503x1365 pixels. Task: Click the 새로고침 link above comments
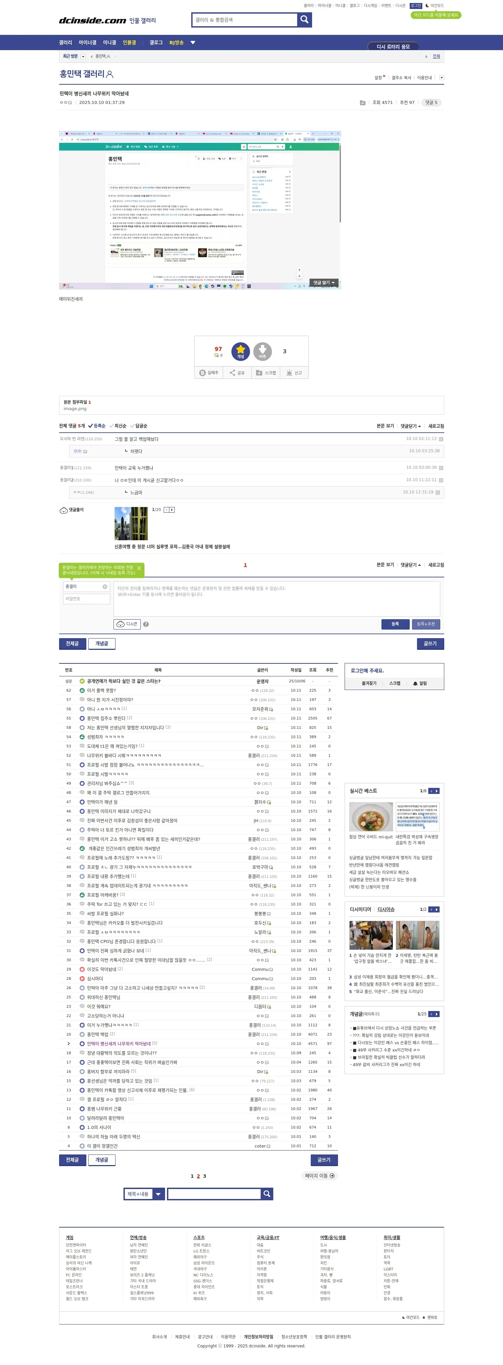[436, 426]
